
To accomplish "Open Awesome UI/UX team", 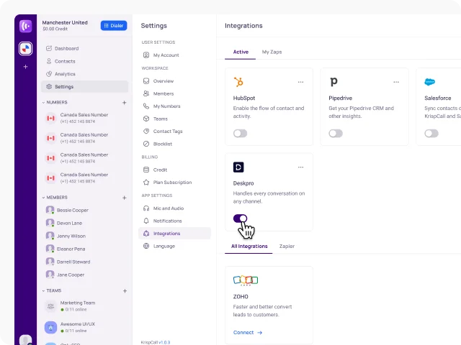I will click(x=70, y=327).
